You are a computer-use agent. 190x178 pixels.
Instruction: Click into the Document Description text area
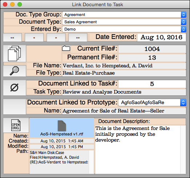(x=138, y=150)
